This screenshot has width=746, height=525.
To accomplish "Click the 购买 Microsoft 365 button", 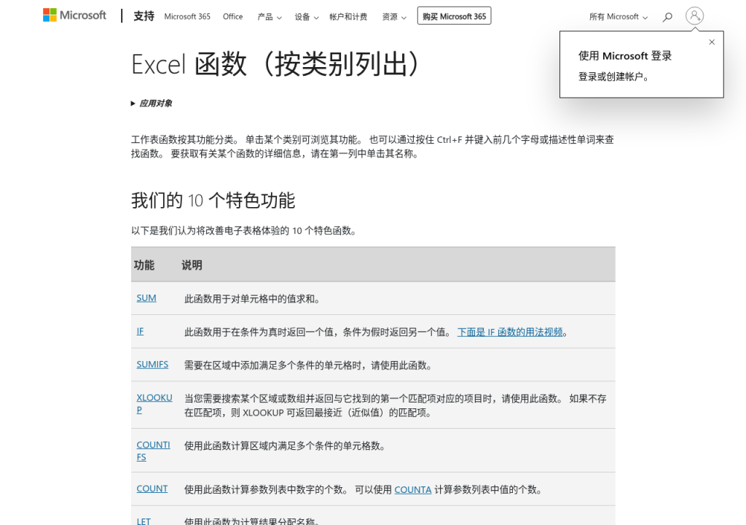I will coord(455,16).
